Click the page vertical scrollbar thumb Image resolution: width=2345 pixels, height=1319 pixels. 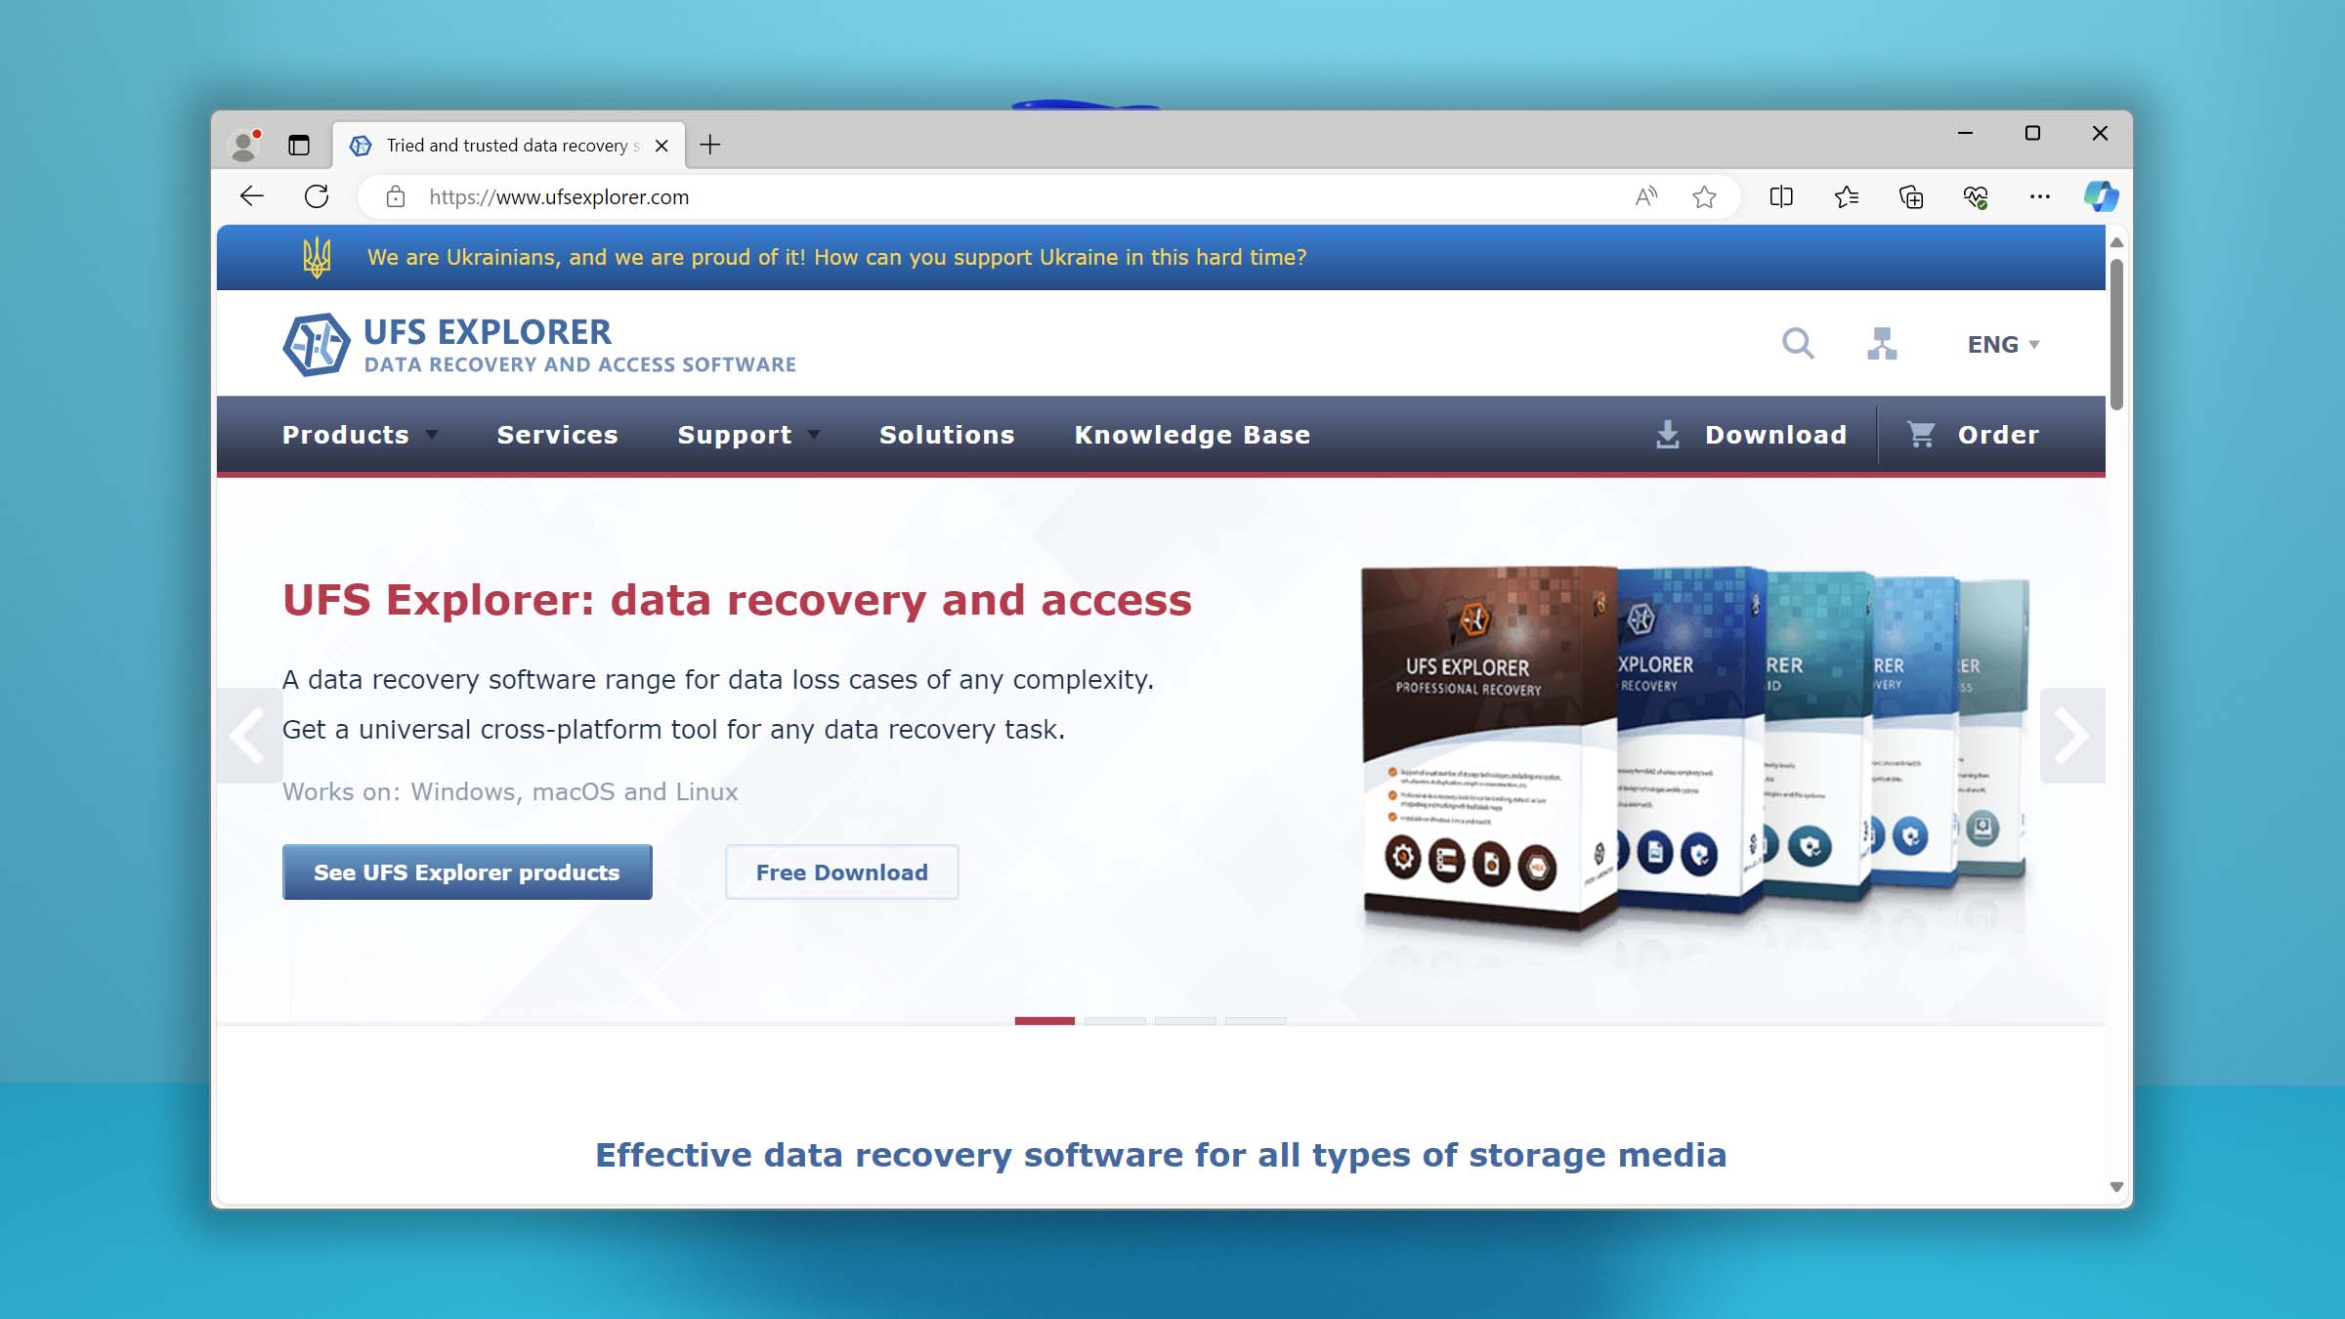[2116, 334]
